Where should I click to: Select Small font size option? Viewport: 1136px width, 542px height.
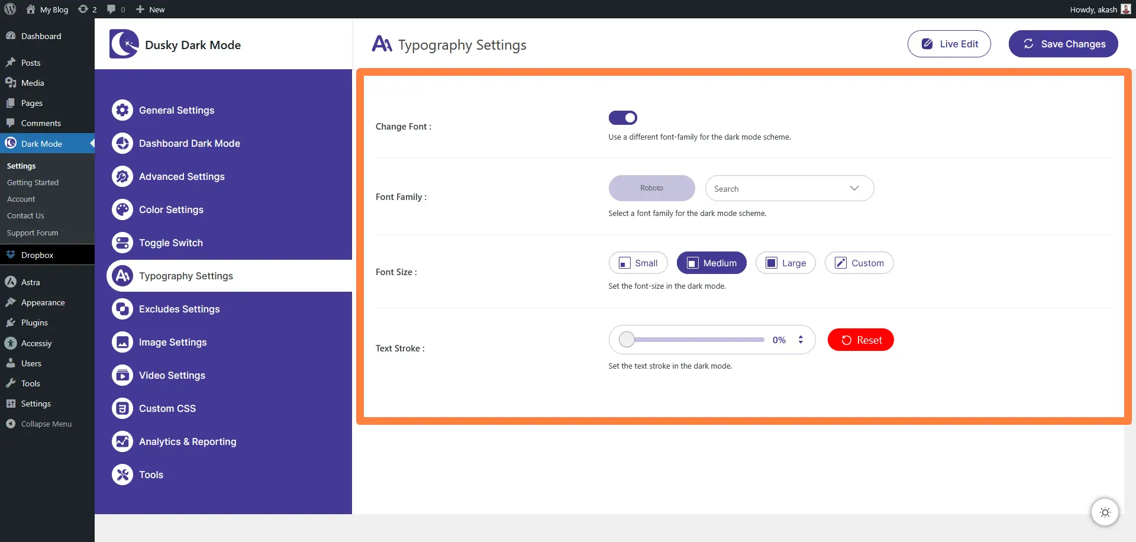coord(638,263)
